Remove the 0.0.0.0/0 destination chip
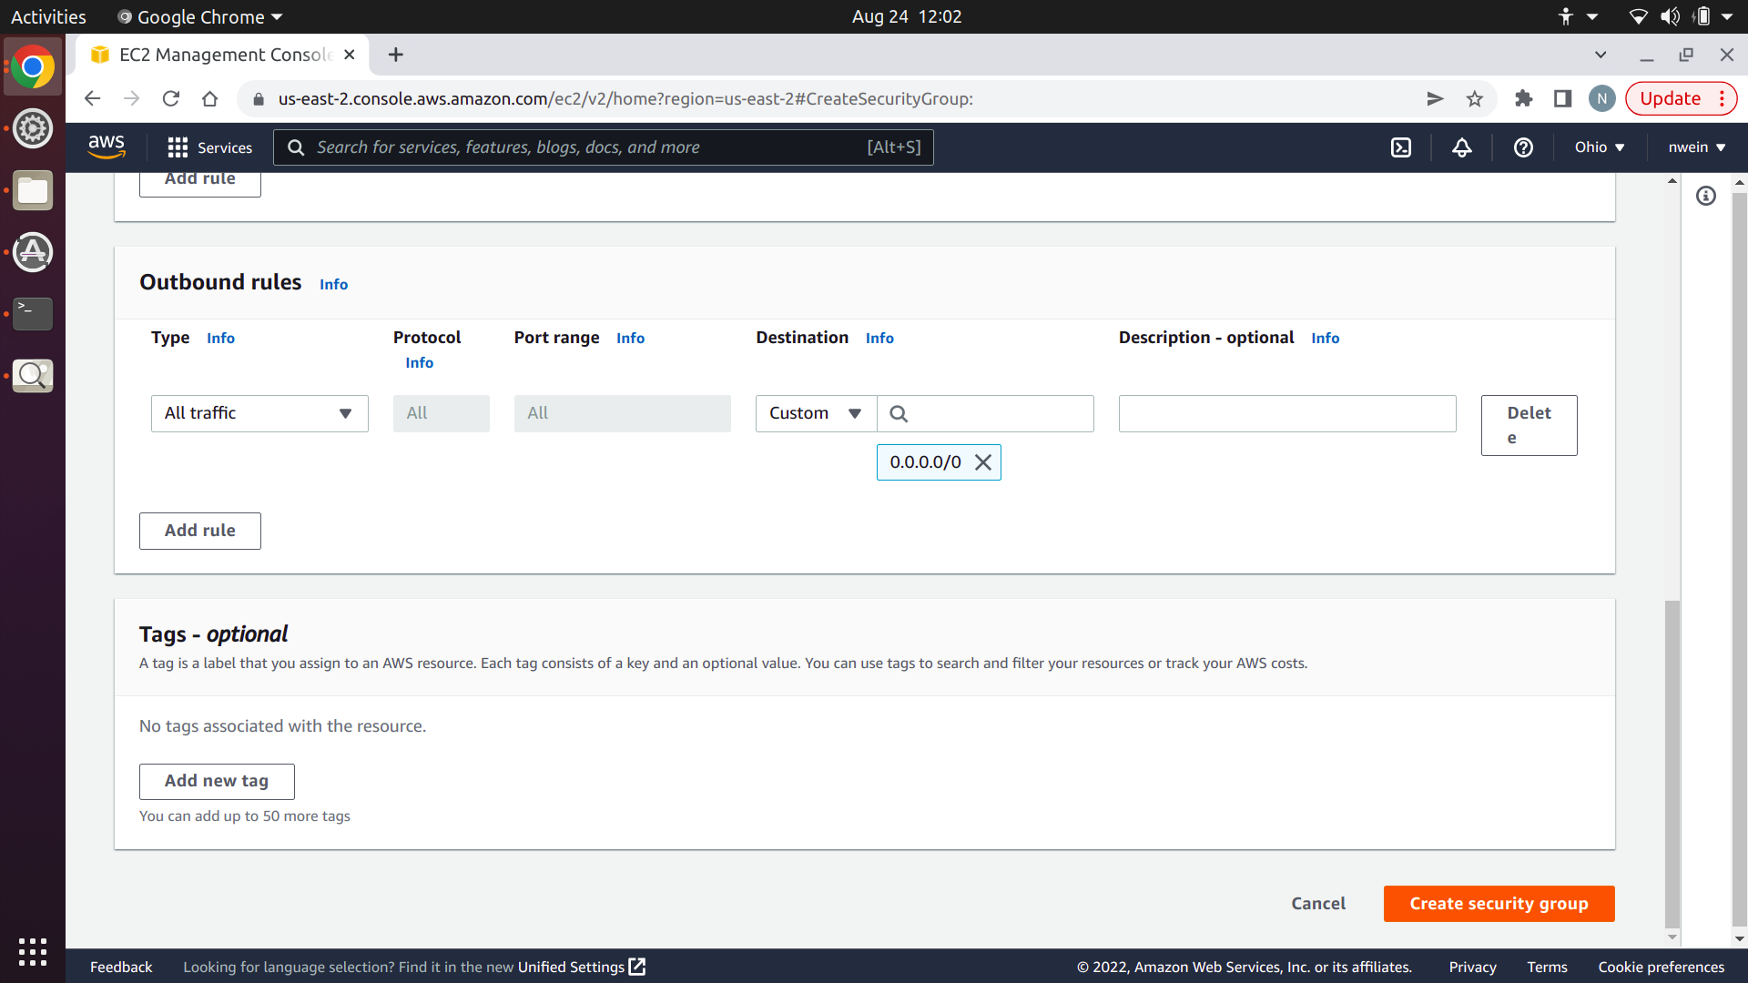1748x983 pixels. point(983,462)
